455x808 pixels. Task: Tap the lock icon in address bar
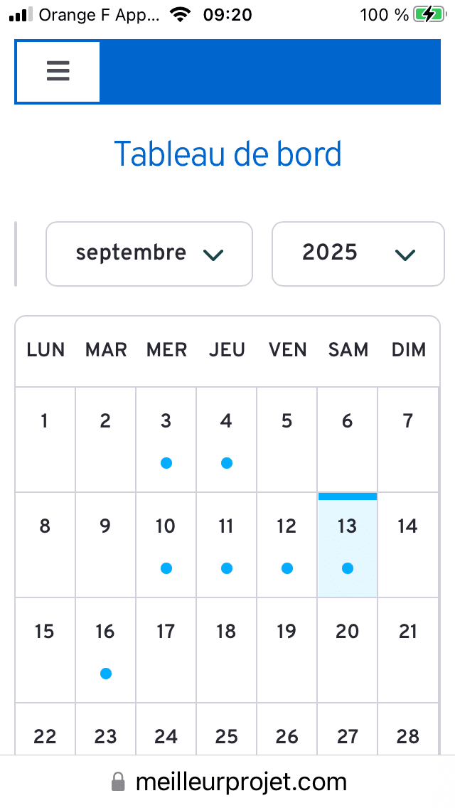[x=118, y=783]
